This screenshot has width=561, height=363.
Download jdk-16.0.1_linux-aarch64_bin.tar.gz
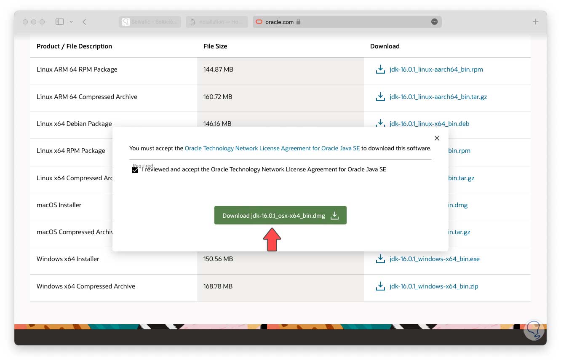click(x=438, y=97)
